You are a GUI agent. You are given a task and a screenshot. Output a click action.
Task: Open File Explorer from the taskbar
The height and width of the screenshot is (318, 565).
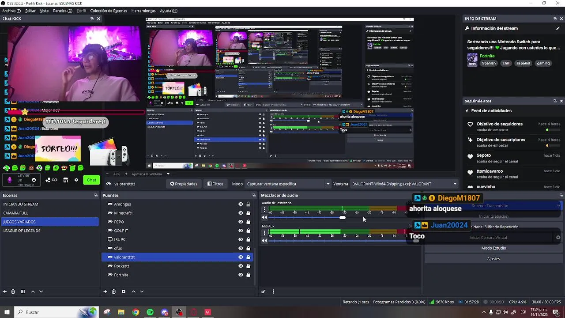[121, 312]
